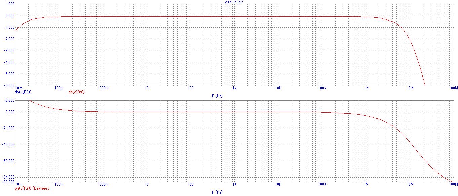Select the ph(v(R9)) (Degrees) legend label
Image resolution: width=458 pixels, height=196 pixels.
pyautogui.click(x=32, y=188)
